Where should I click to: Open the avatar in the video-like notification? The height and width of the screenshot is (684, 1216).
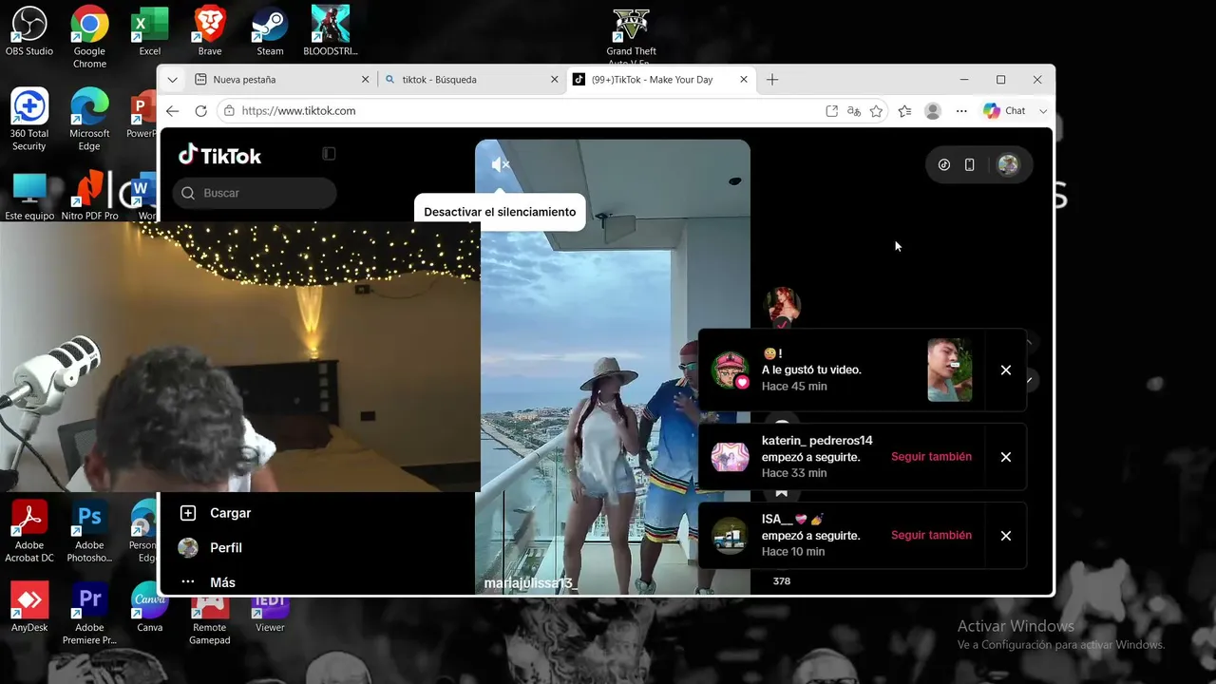tap(730, 370)
